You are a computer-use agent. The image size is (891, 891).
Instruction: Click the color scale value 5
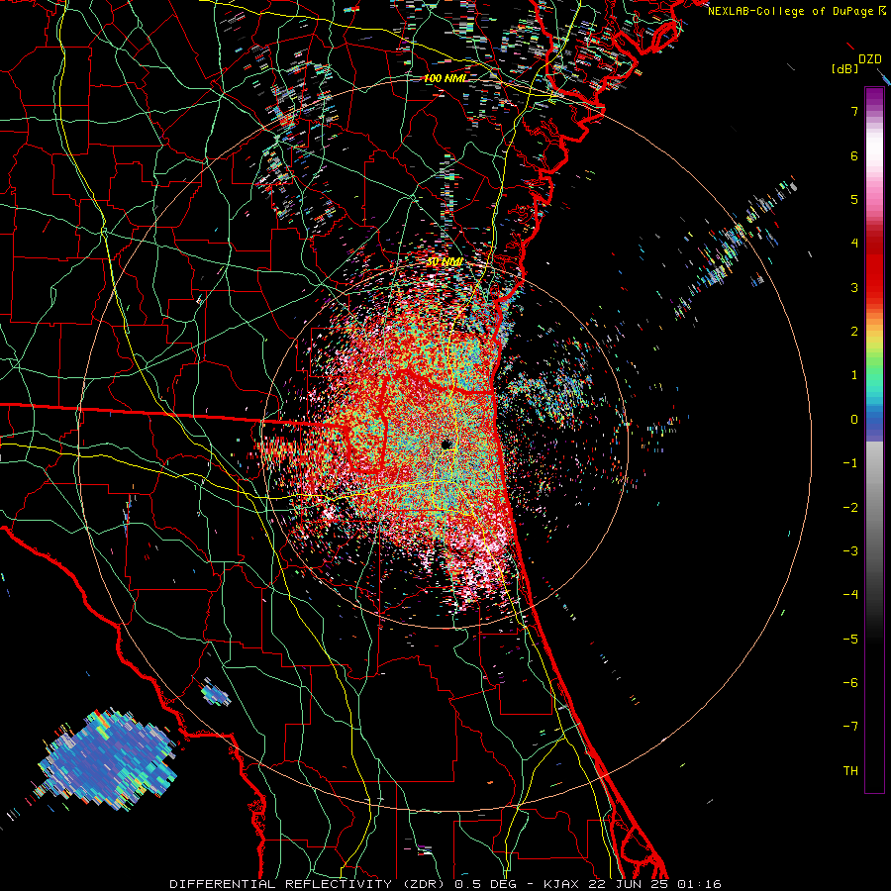click(x=854, y=199)
